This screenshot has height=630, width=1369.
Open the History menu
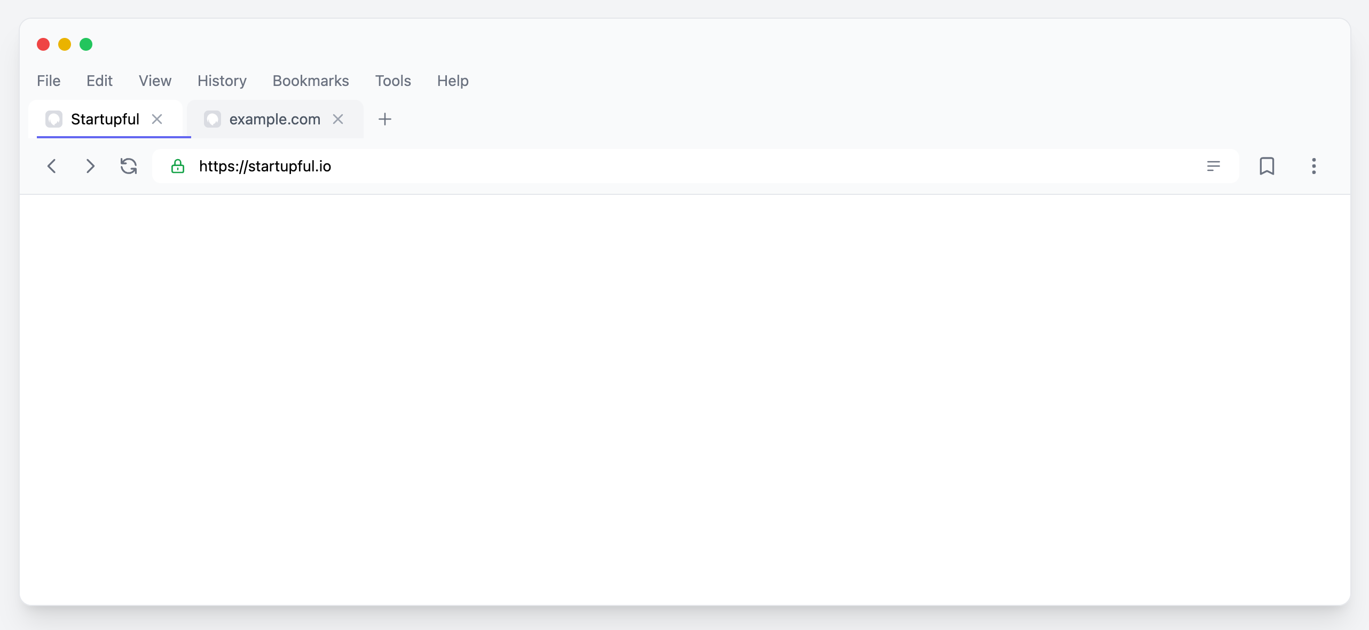tap(222, 81)
